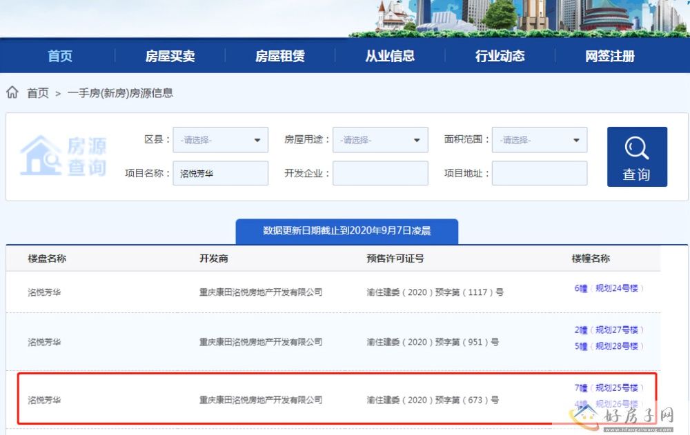Go to 首页 in navigation bar
Screen dimensions: 690x435
pos(60,57)
